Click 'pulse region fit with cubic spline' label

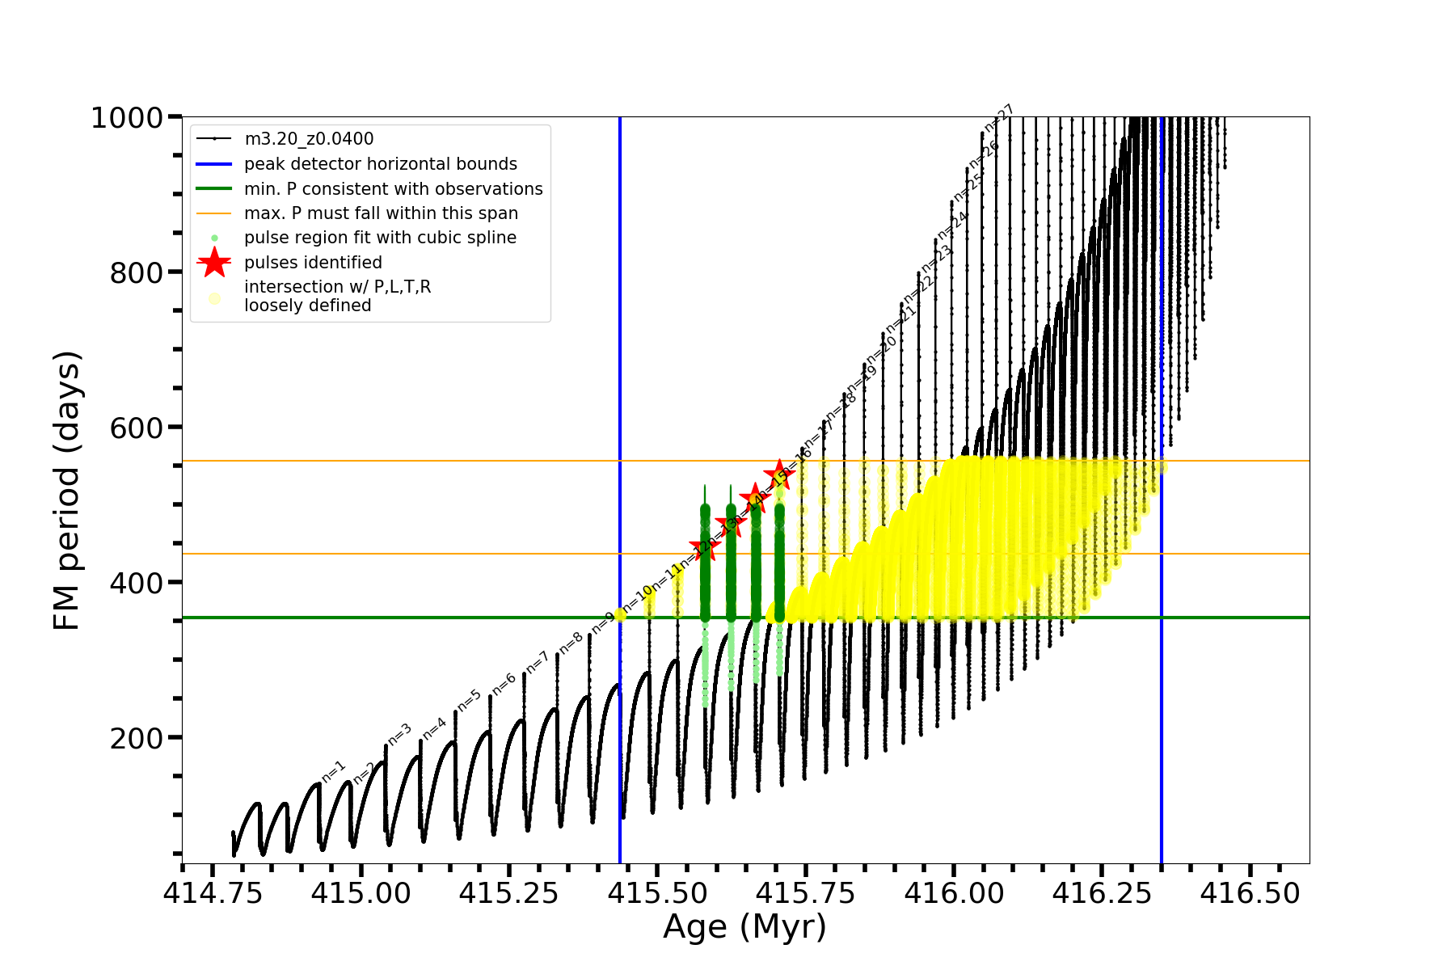point(380,238)
